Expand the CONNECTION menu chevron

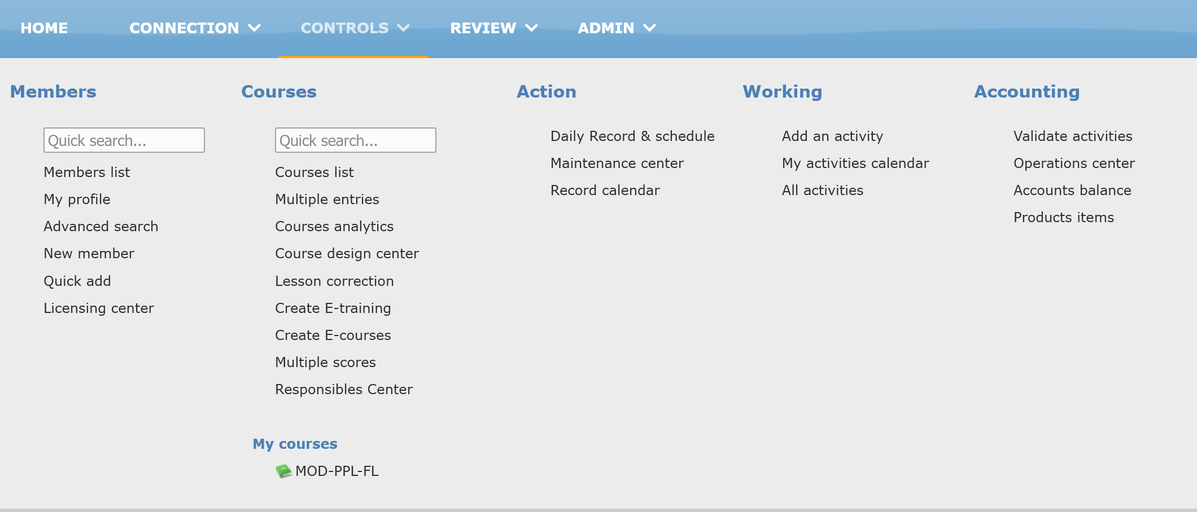(255, 28)
